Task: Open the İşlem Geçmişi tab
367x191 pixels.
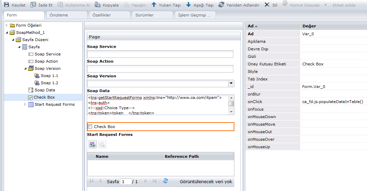Action: pos(195,15)
